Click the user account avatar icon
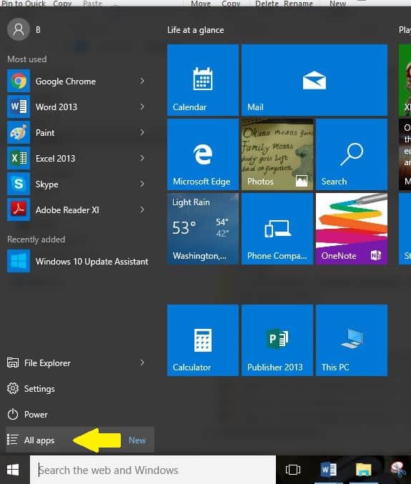 pos(18,29)
